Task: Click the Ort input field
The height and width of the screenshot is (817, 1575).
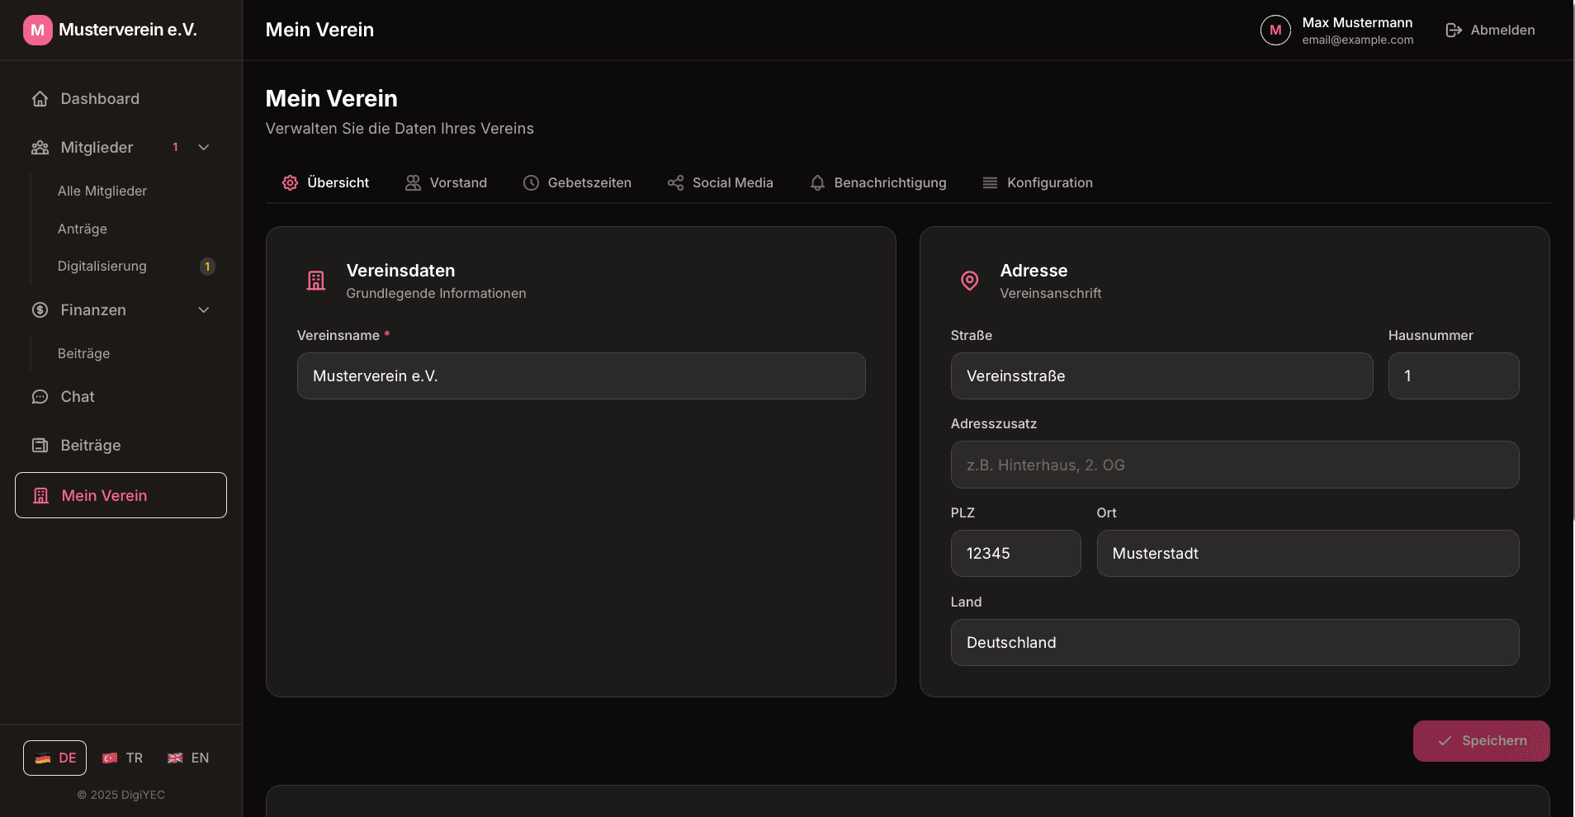Action: (1308, 554)
